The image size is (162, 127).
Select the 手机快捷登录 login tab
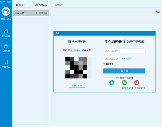click(113, 42)
